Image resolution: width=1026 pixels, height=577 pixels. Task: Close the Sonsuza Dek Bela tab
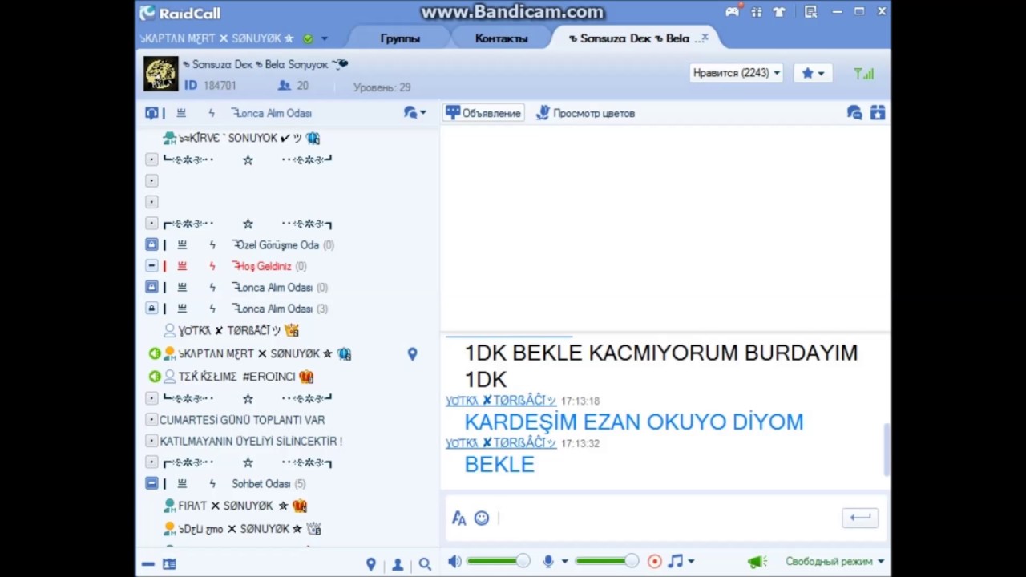[x=705, y=38]
